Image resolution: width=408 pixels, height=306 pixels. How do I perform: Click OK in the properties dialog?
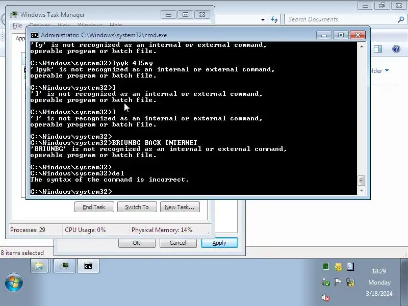[x=137, y=243]
